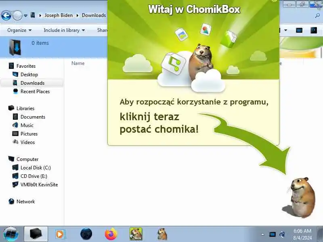This screenshot has height=242, width=323.
Task: Click the CD Drive (E:) icon
Action: click(15, 176)
